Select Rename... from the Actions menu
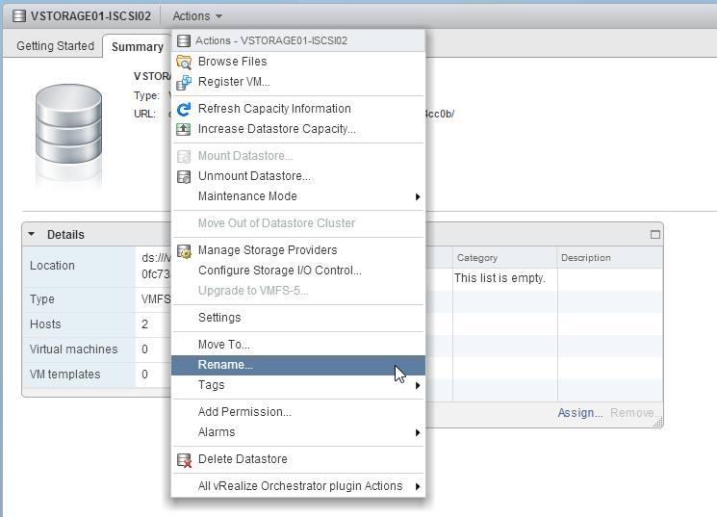Image resolution: width=717 pixels, height=517 pixels. point(225,365)
